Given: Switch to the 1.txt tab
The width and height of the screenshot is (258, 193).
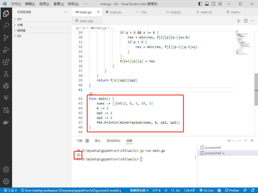Looking at the screenshot, I should pyautogui.click(x=147, y=12).
